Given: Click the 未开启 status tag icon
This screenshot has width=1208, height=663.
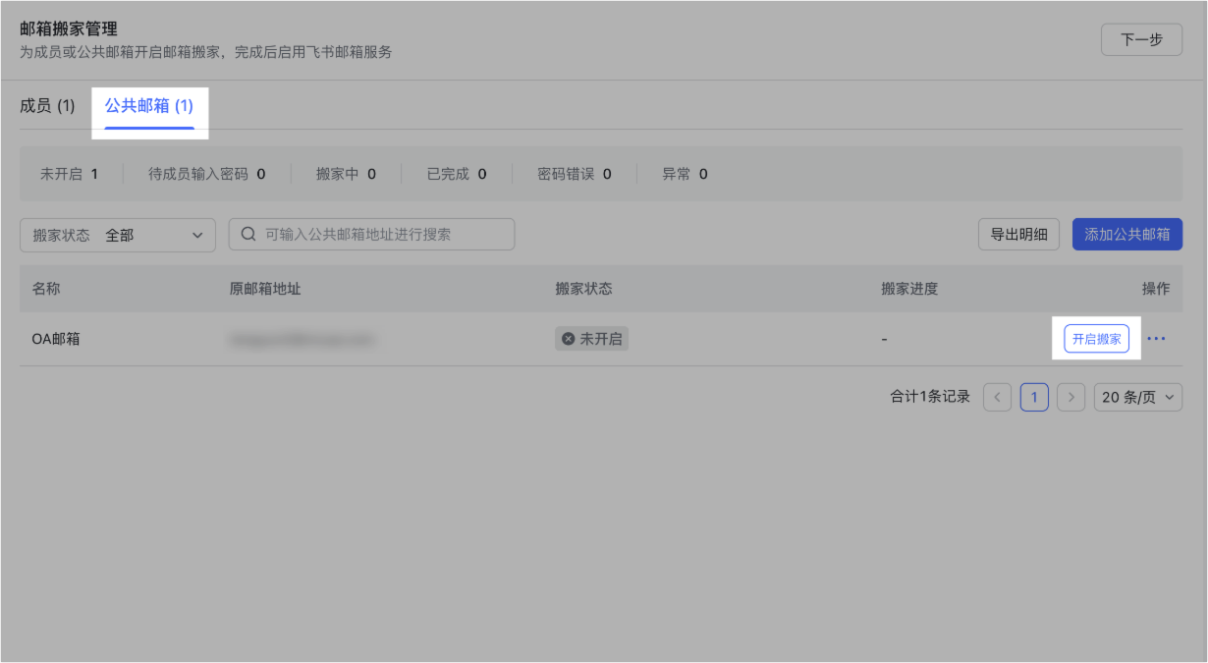Looking at the screenshot, I should pos(568,339).
